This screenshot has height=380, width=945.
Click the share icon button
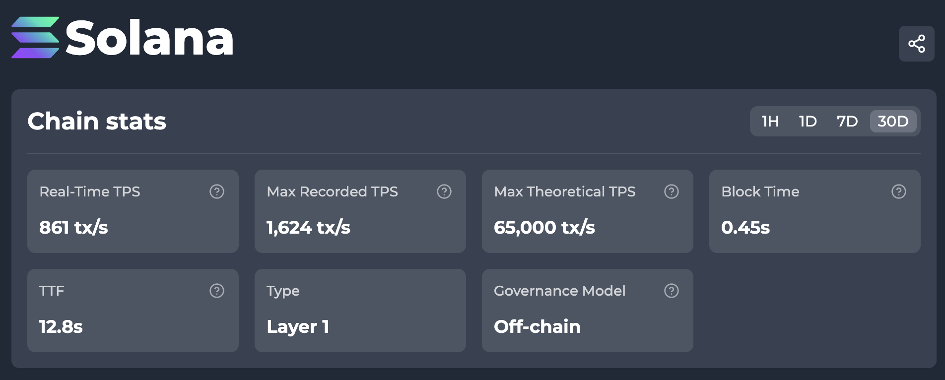916,44
